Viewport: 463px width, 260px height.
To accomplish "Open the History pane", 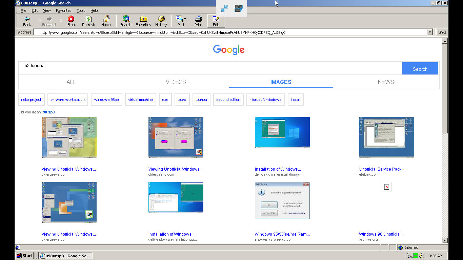I will (x=161, y=21).
